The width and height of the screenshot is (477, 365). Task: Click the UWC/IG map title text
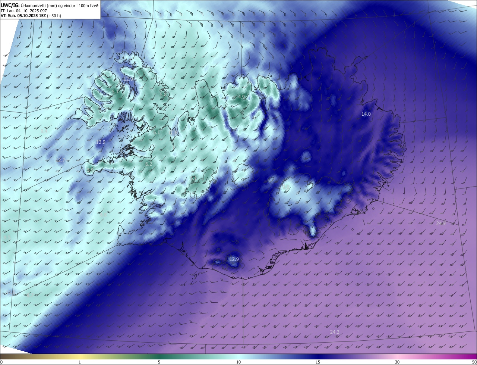pos(50,5)
